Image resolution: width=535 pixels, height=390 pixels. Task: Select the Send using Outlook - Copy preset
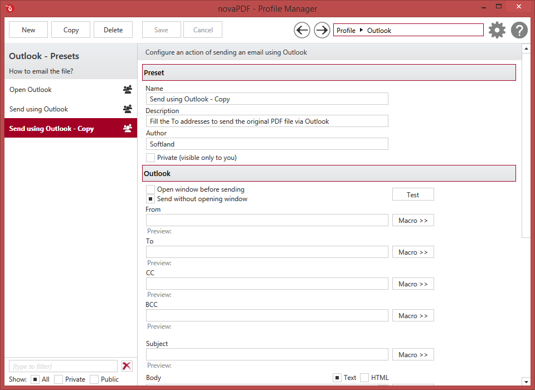(x=71, y=128)
